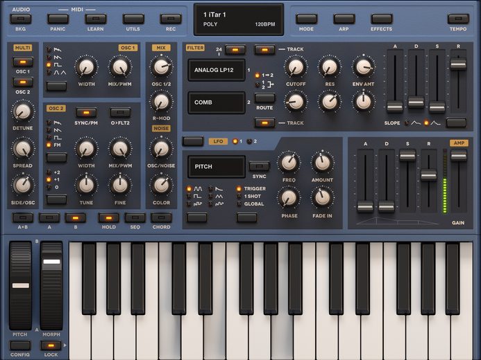Toggle filter 2 key TRACK switch
The height and width of the screenshot is (360, 481).
tap(264, 123)
